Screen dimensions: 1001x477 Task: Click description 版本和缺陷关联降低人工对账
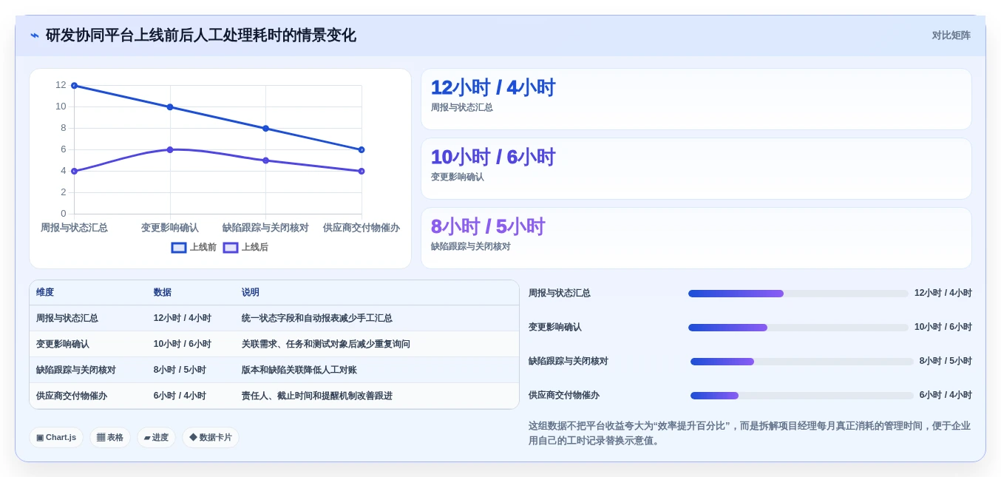click(299, 370)
